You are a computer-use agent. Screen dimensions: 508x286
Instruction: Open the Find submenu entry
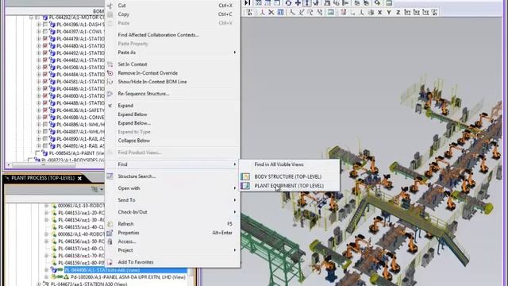[172, 164]
